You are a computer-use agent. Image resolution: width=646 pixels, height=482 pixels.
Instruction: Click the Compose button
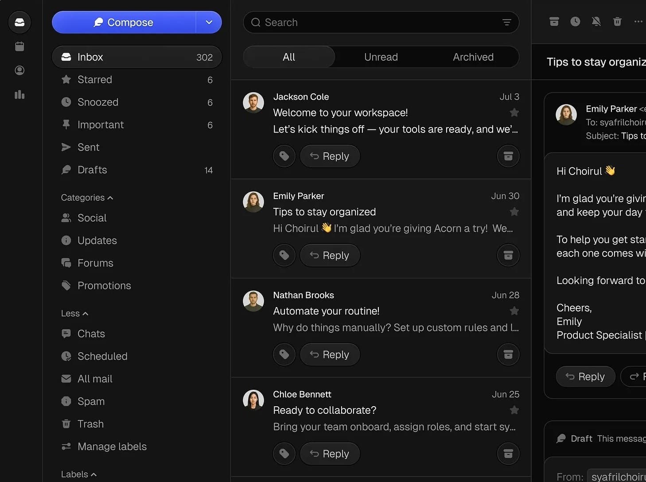point(124,22)
